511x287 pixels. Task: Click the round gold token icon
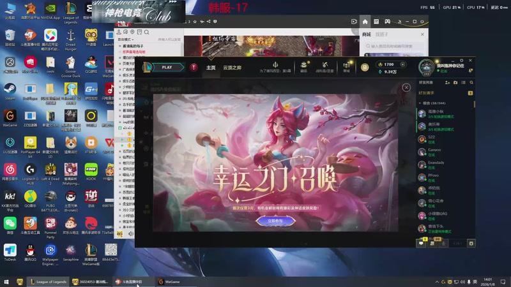tap(365, 67)
